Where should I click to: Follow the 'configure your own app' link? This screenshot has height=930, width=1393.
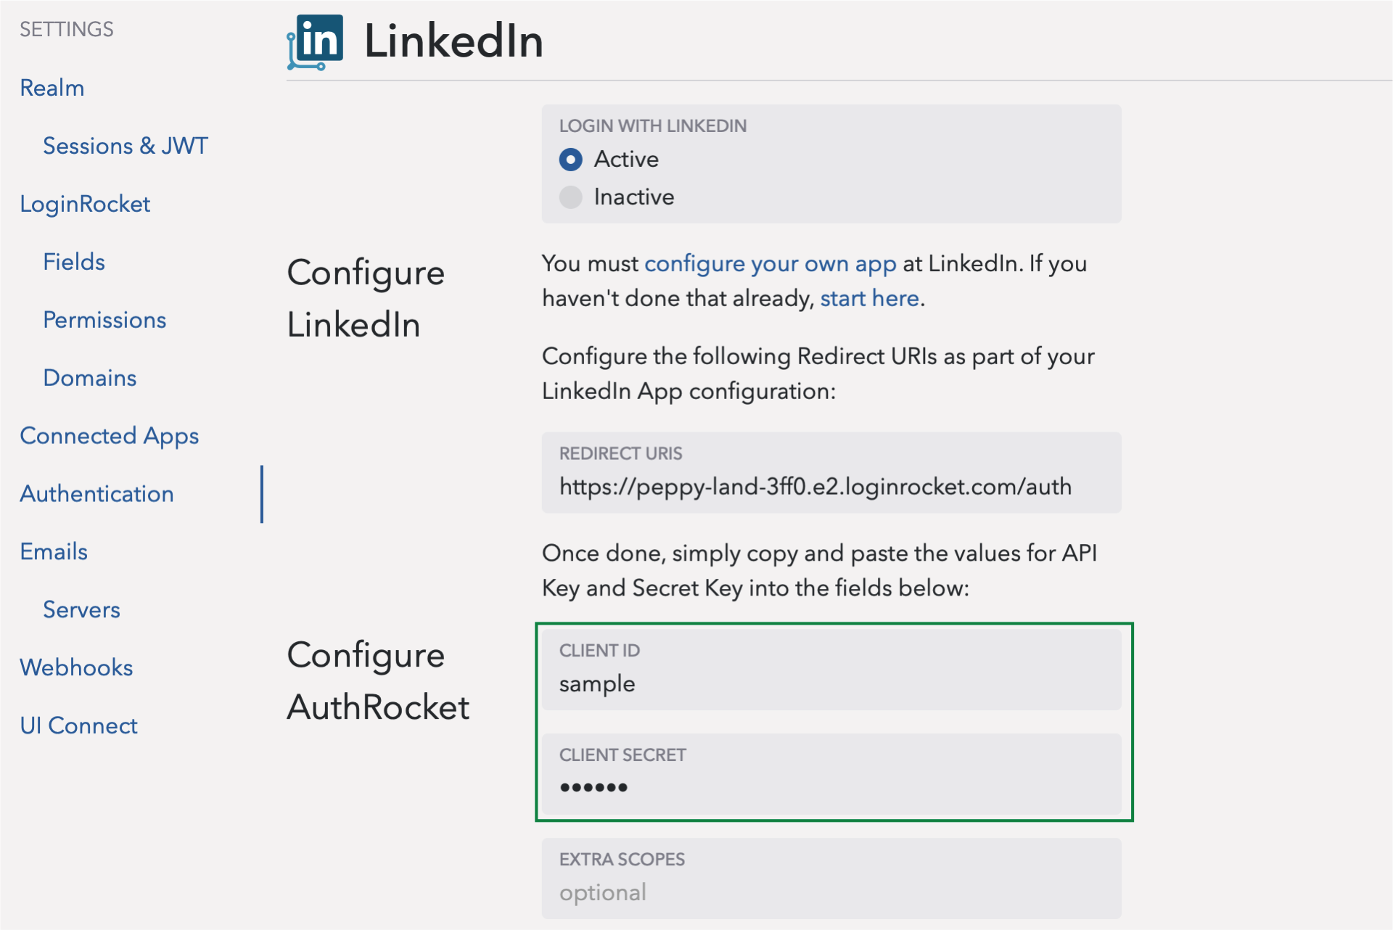(x=771, y=264)
